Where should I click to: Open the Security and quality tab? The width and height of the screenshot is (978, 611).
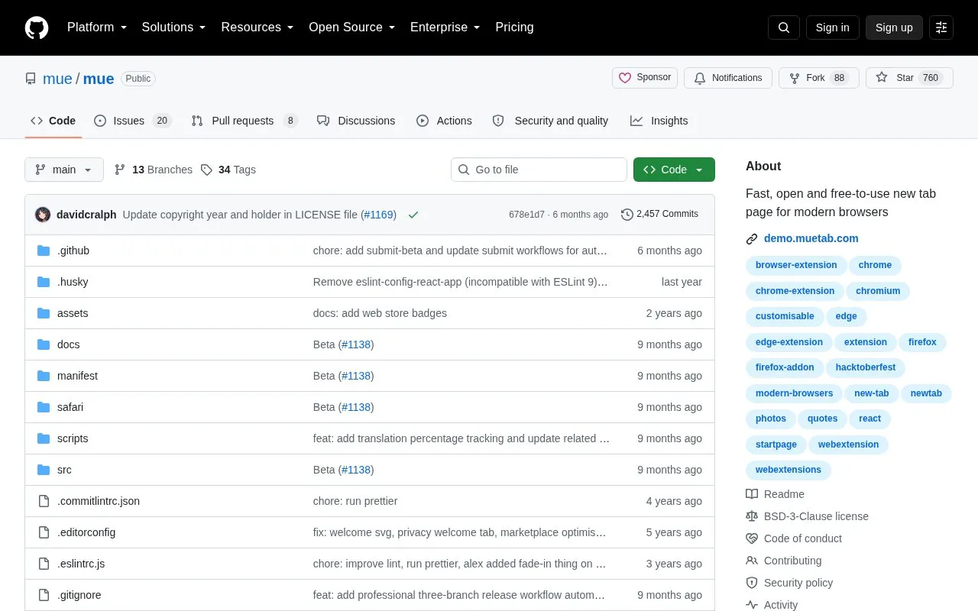coord(550,121)
